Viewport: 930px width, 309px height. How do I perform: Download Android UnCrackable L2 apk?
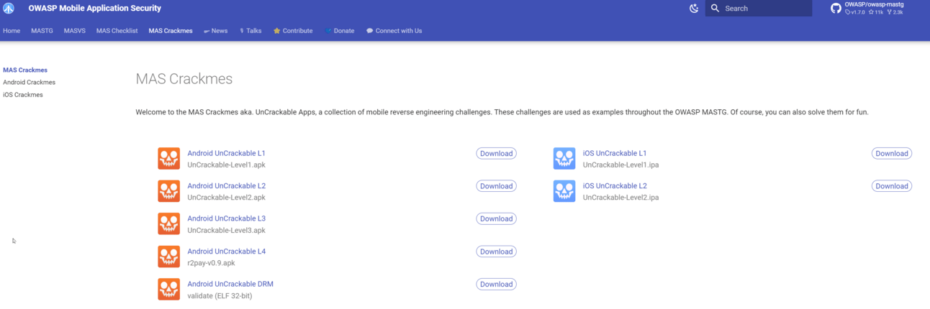point(496,186)
